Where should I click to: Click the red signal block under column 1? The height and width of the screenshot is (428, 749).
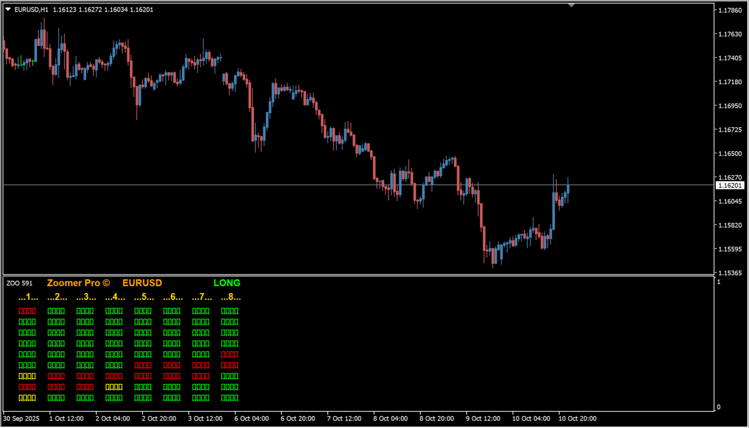click(27, 311)
